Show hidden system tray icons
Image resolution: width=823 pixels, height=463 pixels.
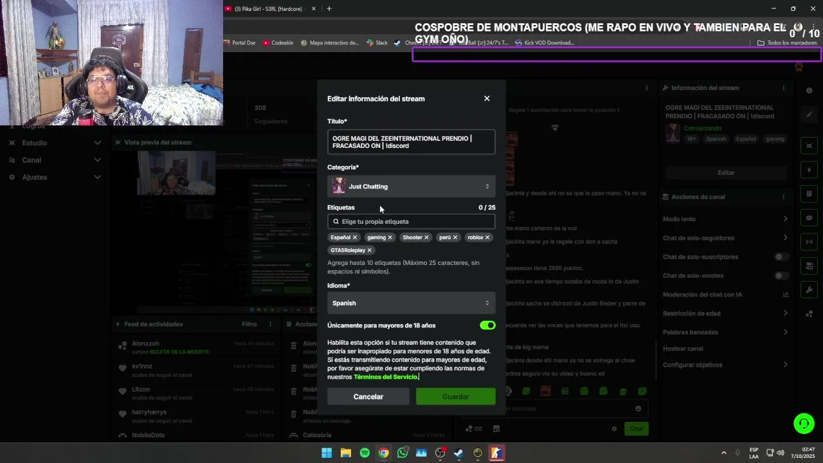click(723, 453)
